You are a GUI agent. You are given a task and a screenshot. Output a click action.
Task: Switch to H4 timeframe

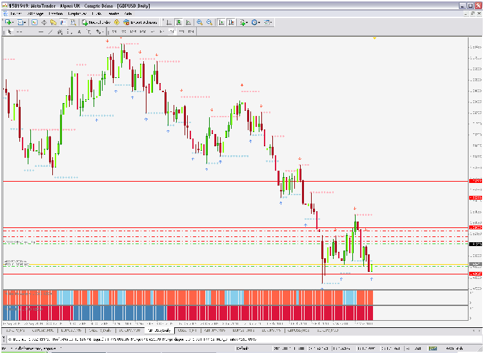click(x=161, y=32)
